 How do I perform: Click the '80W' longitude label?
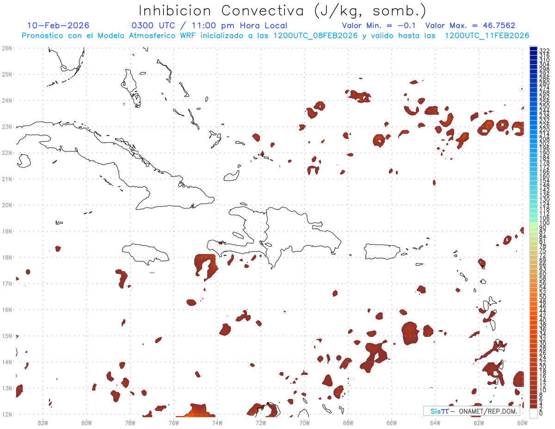[86, 423]
